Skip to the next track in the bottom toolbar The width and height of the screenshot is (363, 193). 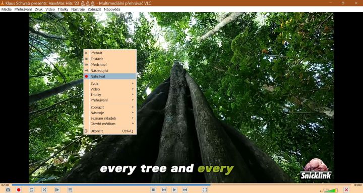pyautogui.click(x=185, y=190)
